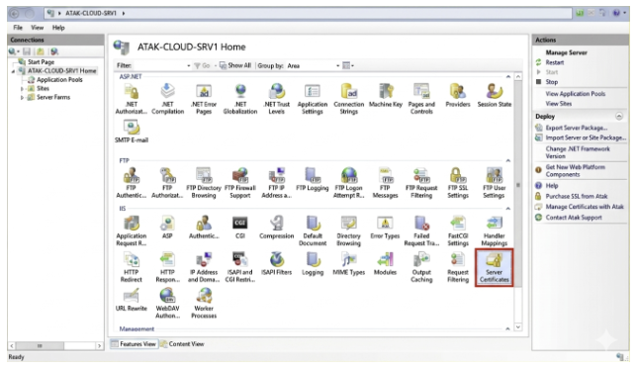Viewport: 636px width, 369px height.
Task: Expand the Server Farms node
Action: 22,97
